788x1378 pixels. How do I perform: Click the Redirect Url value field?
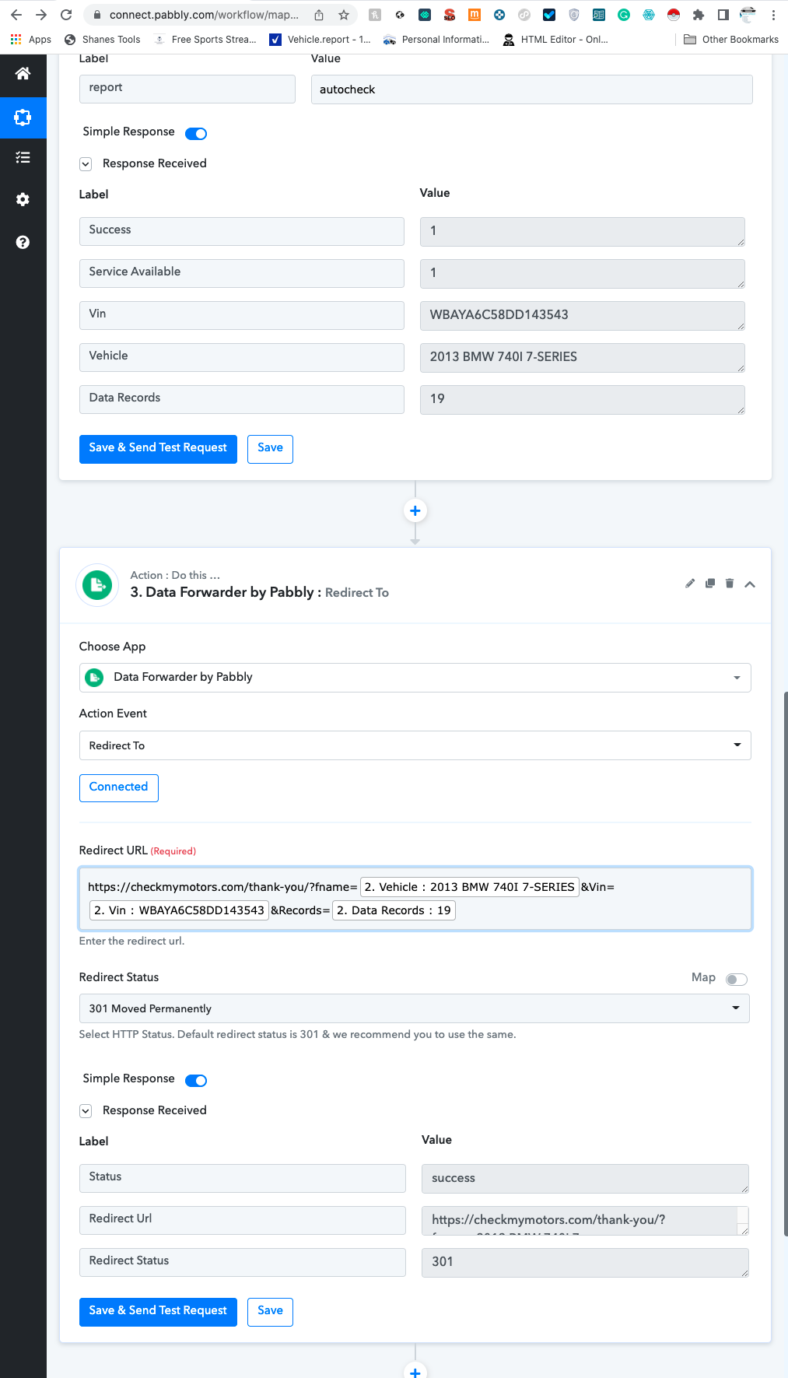coord(585,1221)
